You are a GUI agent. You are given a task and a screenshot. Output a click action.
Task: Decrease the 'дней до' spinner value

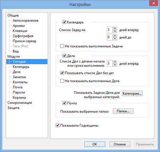(115, 38)
